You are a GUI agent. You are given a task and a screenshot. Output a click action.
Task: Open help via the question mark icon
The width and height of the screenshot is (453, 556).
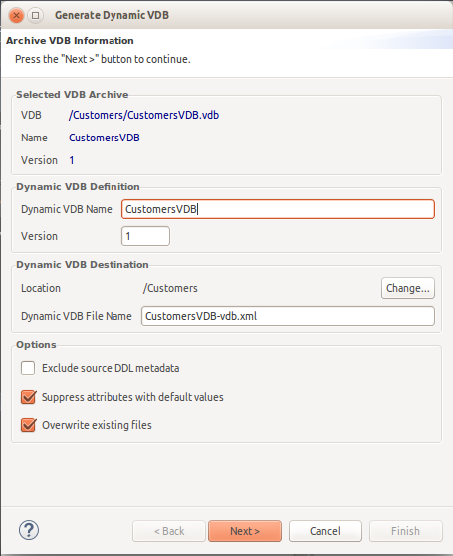[x=29, y=530]
